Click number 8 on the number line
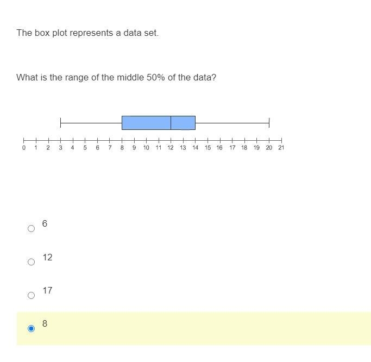The image size is (371, 362). coord(122,148)
